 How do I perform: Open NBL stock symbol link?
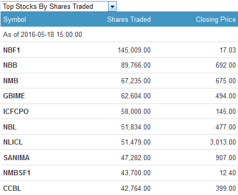(10, 127)
